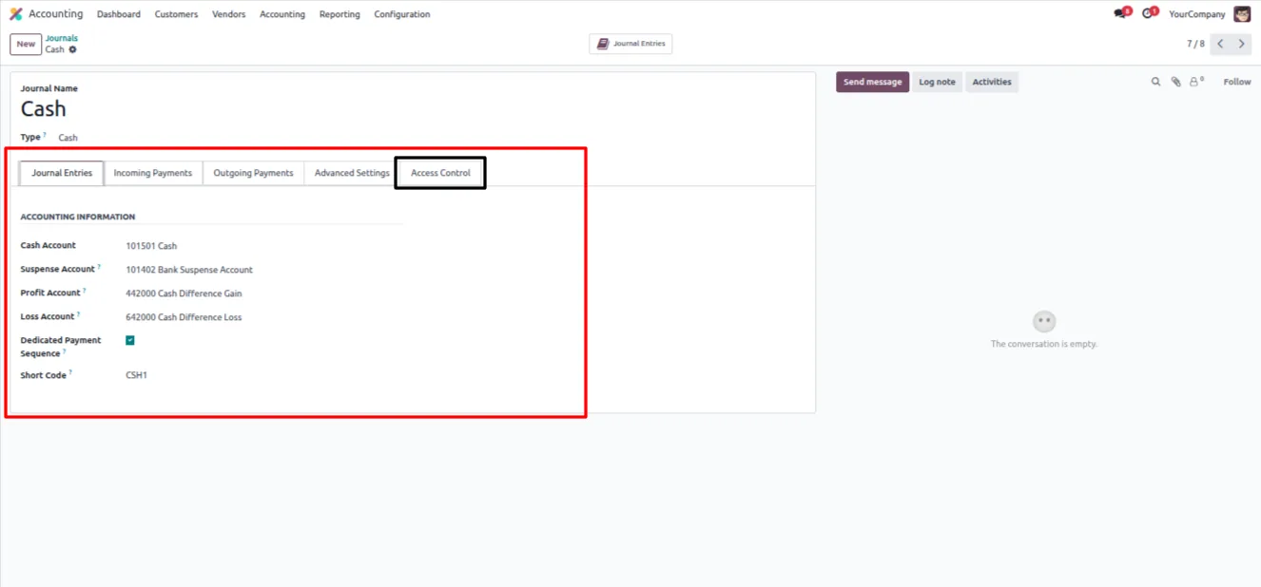Open the activities clock icon in navbar
Image resolution: width=1261 pixels, height=587 pixels.
(x=1148, y=14)
